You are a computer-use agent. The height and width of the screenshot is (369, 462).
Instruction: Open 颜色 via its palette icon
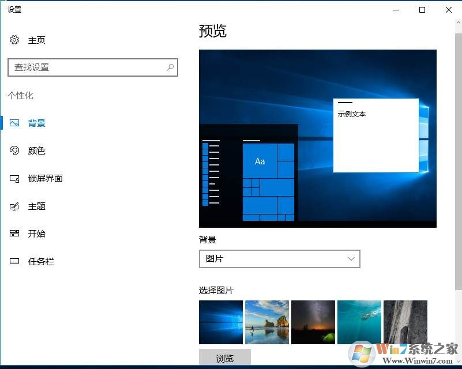coord(14,150)
